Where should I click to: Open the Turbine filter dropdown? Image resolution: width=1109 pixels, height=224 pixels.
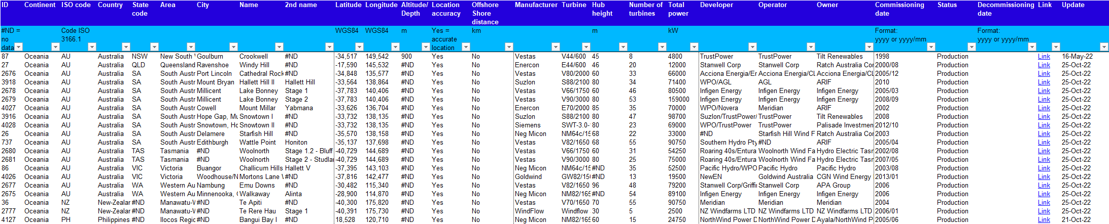tap(586, 47)
